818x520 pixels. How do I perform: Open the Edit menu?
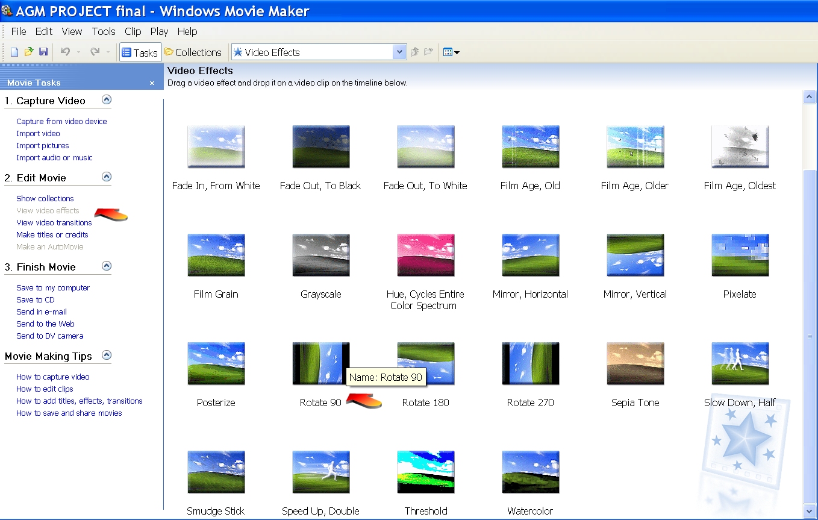point(44,31)
